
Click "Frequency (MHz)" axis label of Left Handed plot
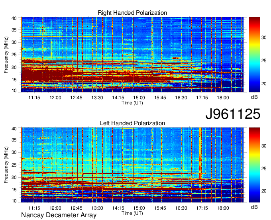tap(6, 165)
